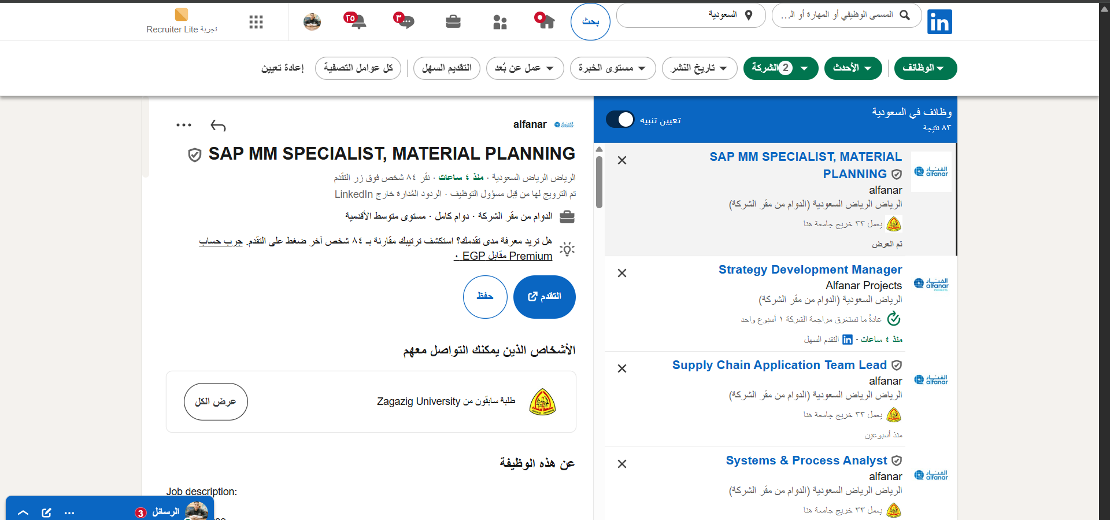
Task: Click the try Premium for EGP link
Action: coord(503,256)
